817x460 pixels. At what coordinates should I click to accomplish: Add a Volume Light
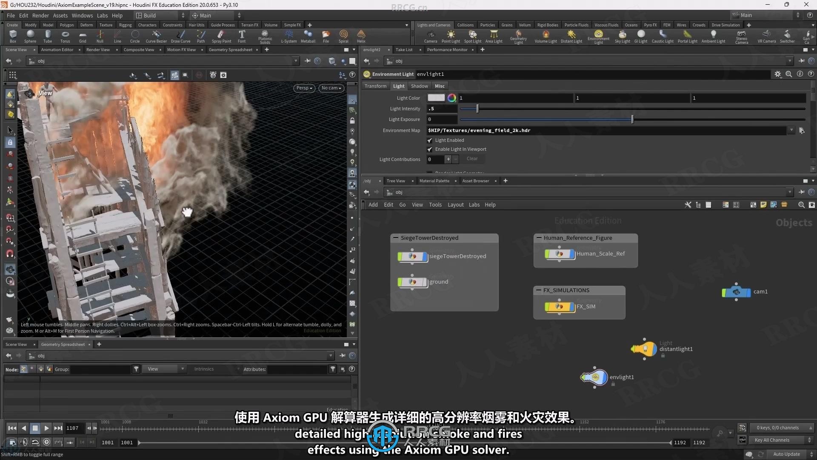pos(546,37)
